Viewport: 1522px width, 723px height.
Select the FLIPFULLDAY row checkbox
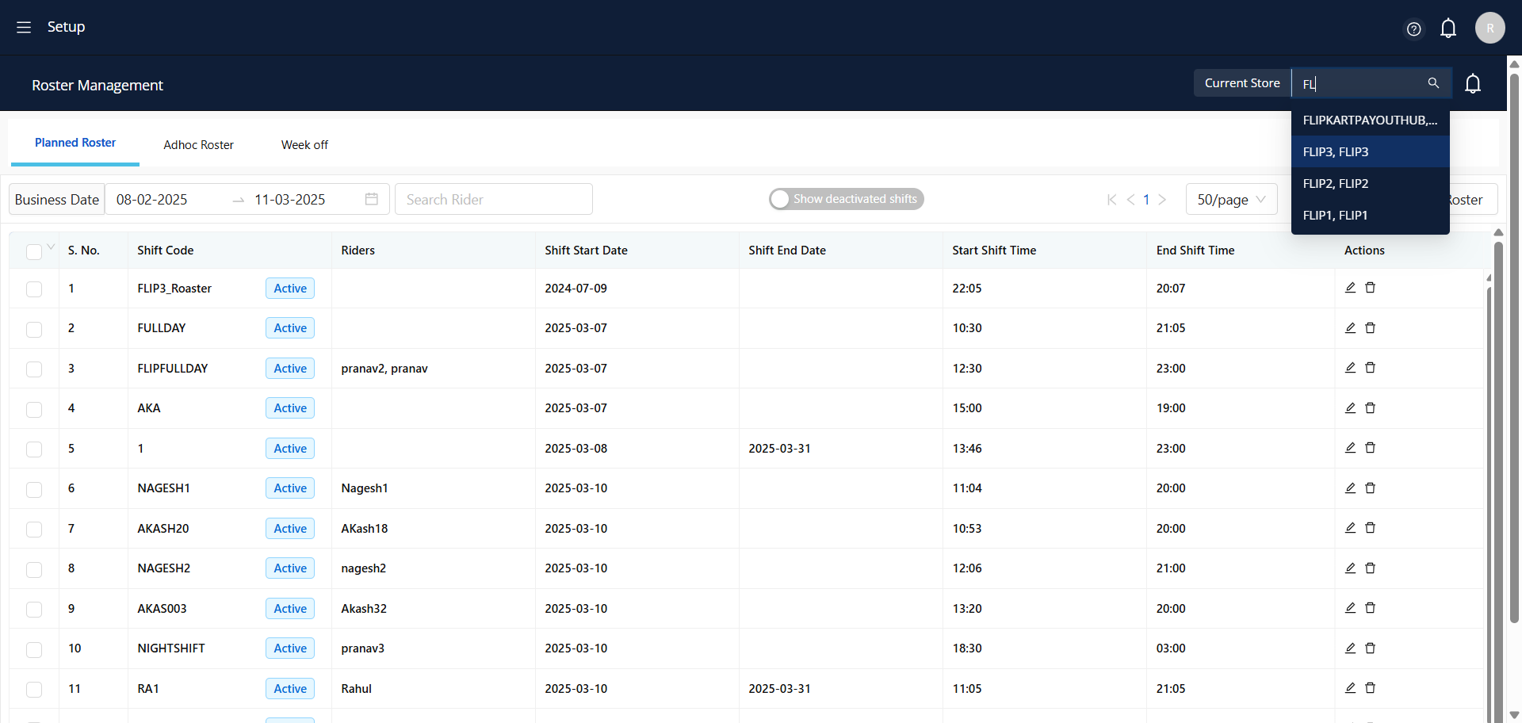(33, 369)
